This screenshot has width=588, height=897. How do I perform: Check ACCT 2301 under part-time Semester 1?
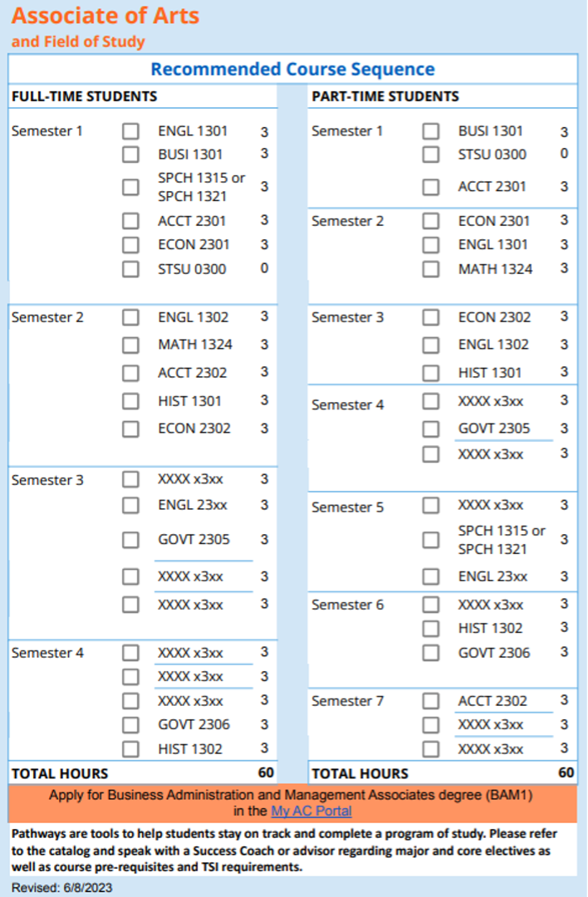[x=430, y=187]
